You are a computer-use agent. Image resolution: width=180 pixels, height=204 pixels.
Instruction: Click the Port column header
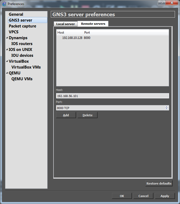pos(126,32)
